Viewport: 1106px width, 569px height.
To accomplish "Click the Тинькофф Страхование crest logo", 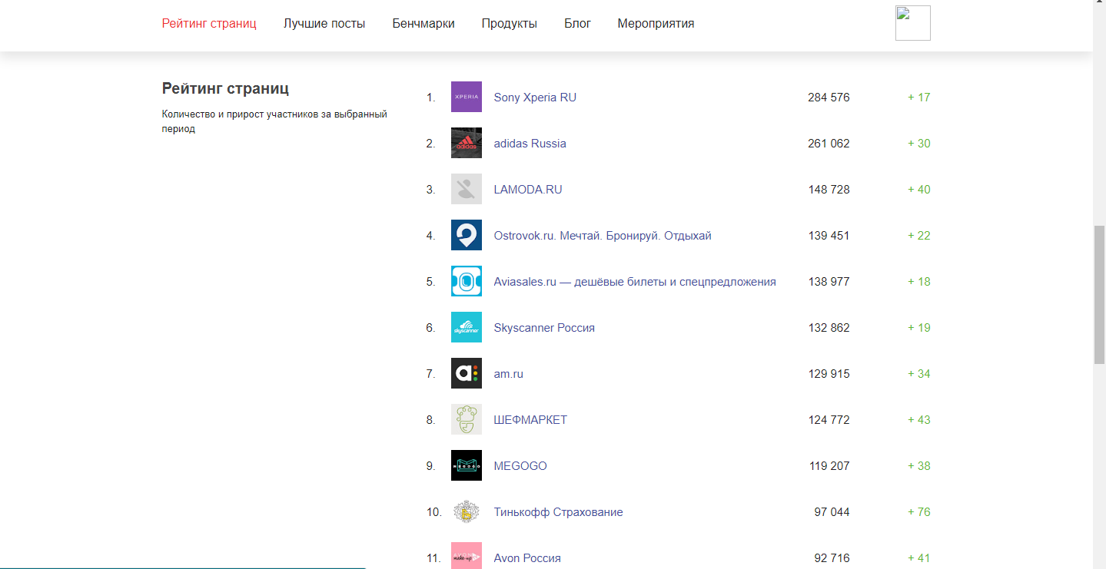I will tap(467, 511).
